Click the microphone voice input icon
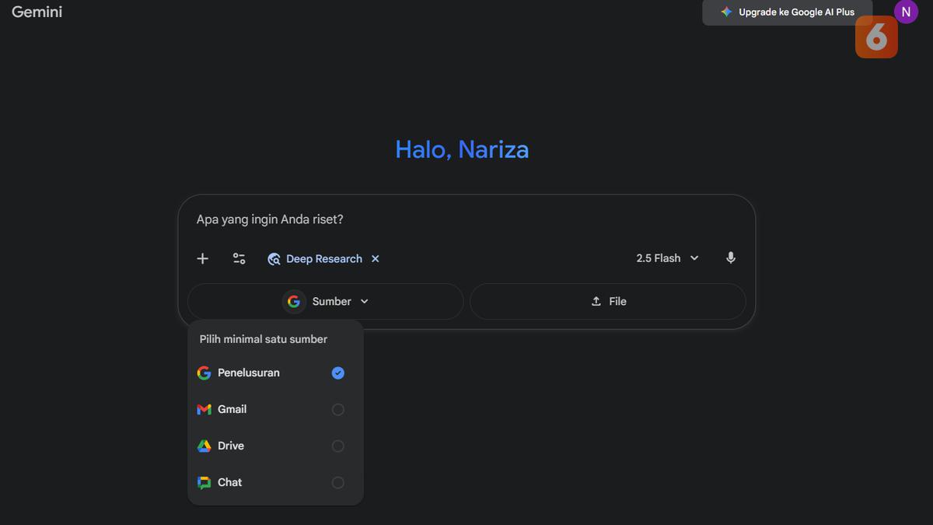The height and width of the screenshot is (525, 933). pos(730,258)
